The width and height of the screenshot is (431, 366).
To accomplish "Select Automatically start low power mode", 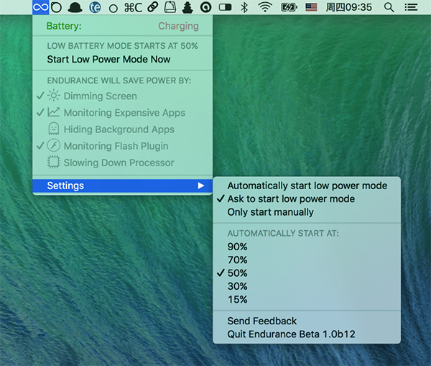I will click(x=307, y=186).
